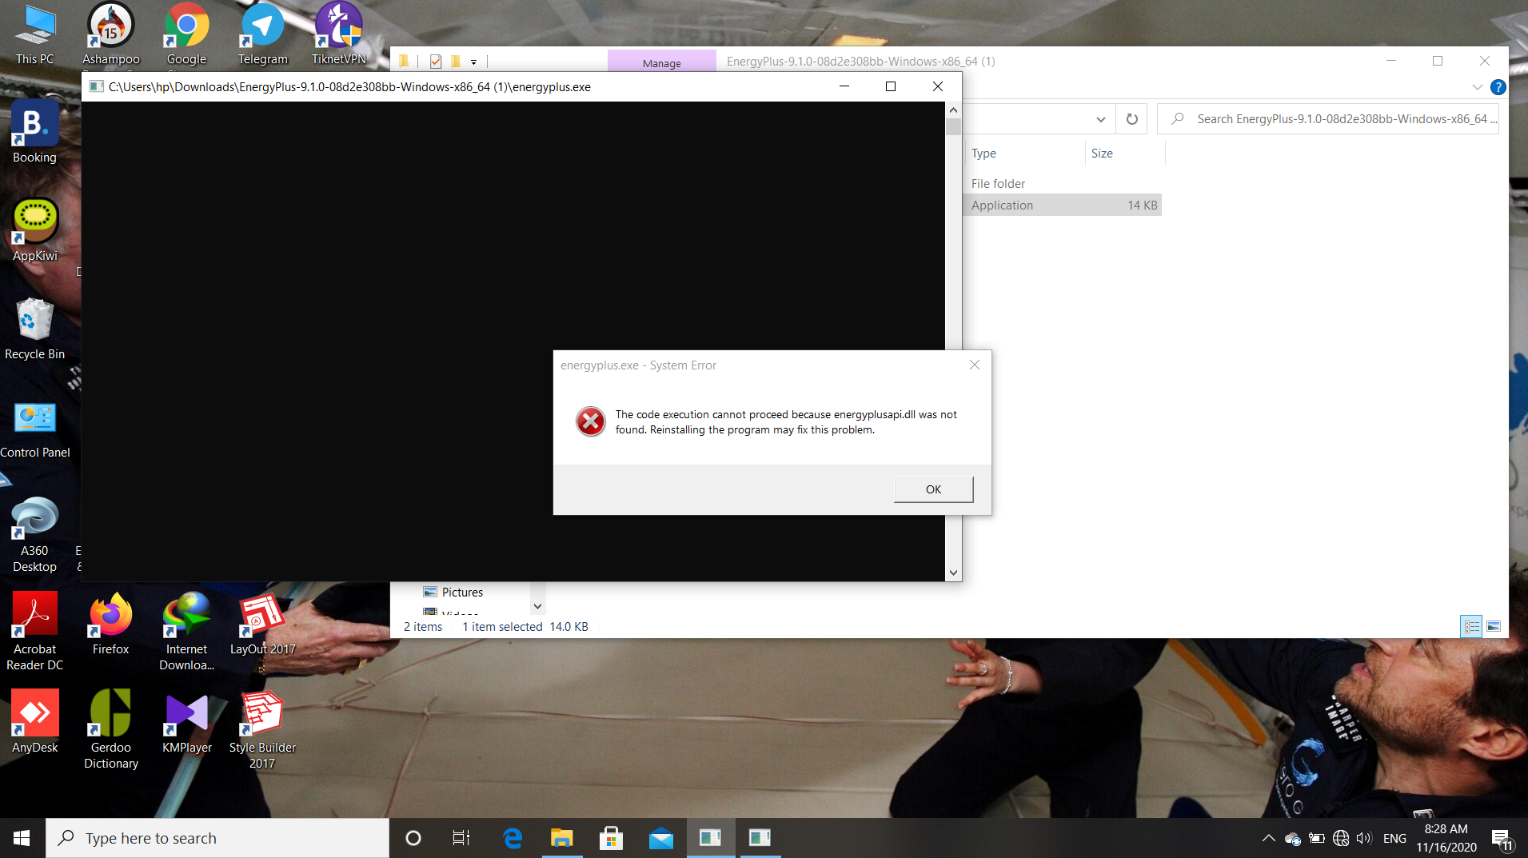Open the Telegram desktop shortcut
1528x858 pixels.
click(262, 34)
